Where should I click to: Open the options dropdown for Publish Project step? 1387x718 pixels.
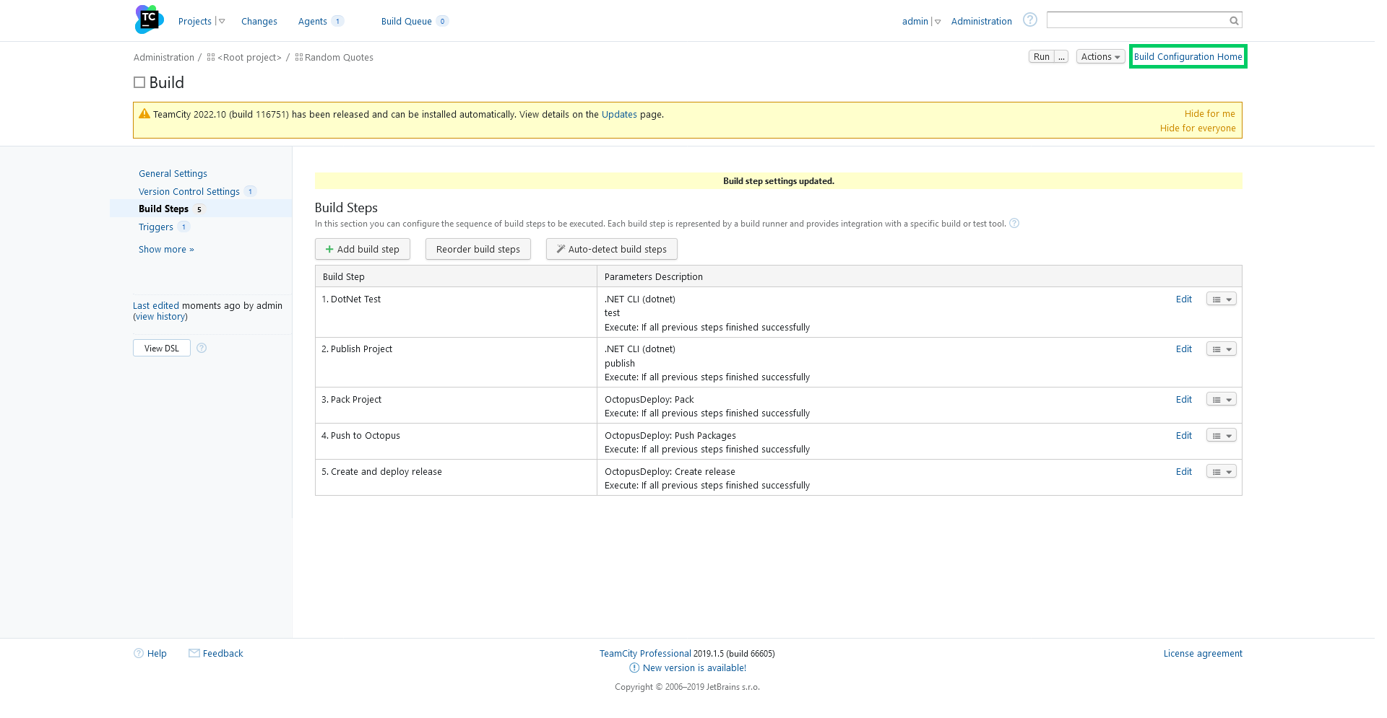(1222, 349)
